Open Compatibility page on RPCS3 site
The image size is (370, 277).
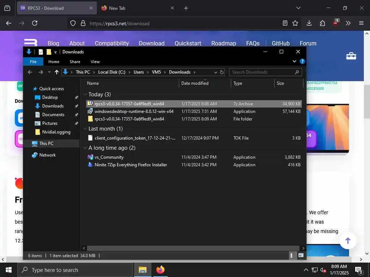pos(112,43)
